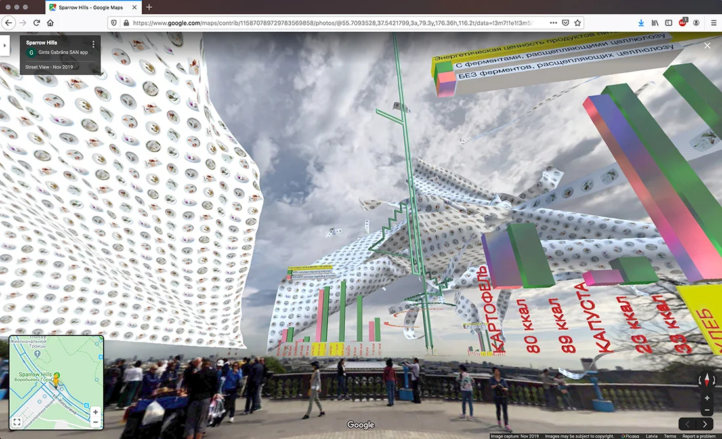The width and height of the screenshot is (722, 439).
Task: Click the Latvia footer link
Action: [x=652, y=436]
